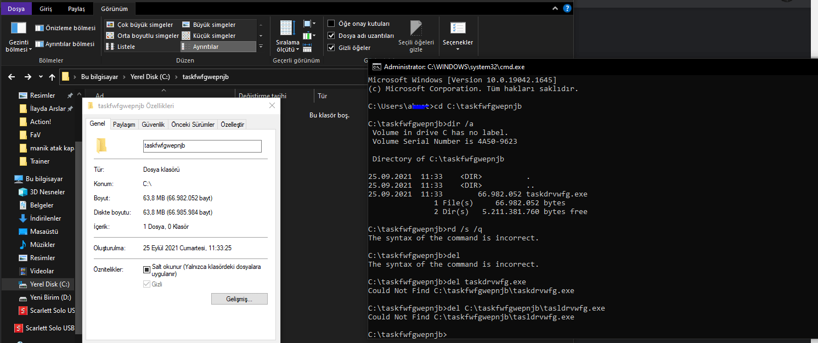Open Action! folder in sidebar
The height and width of the screenshot is (343, 818).
41,122
